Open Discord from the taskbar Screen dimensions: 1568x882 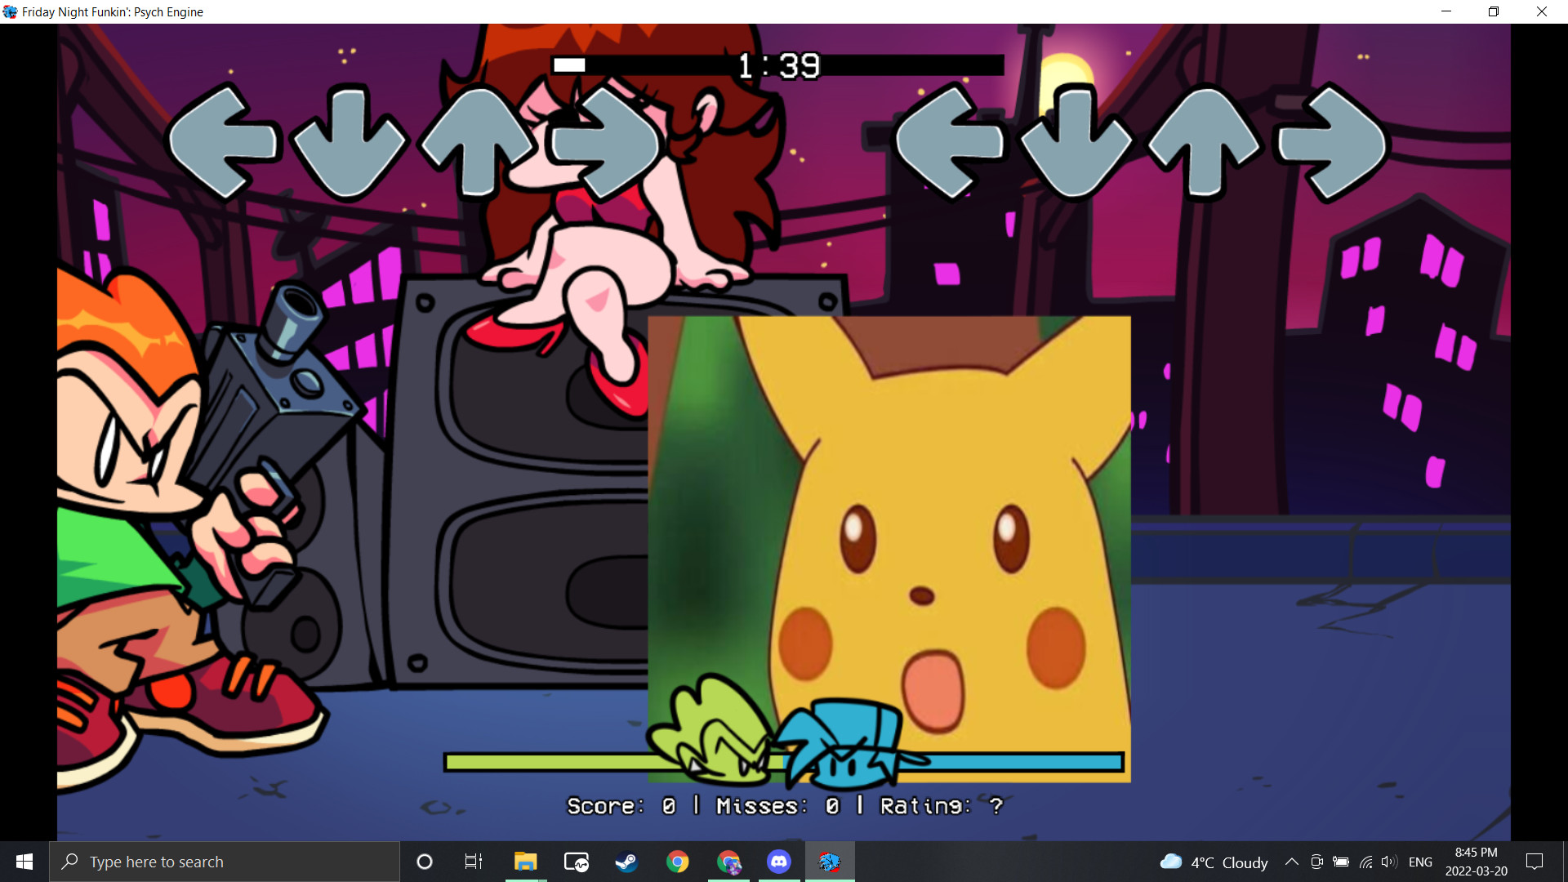click(780, 862)
